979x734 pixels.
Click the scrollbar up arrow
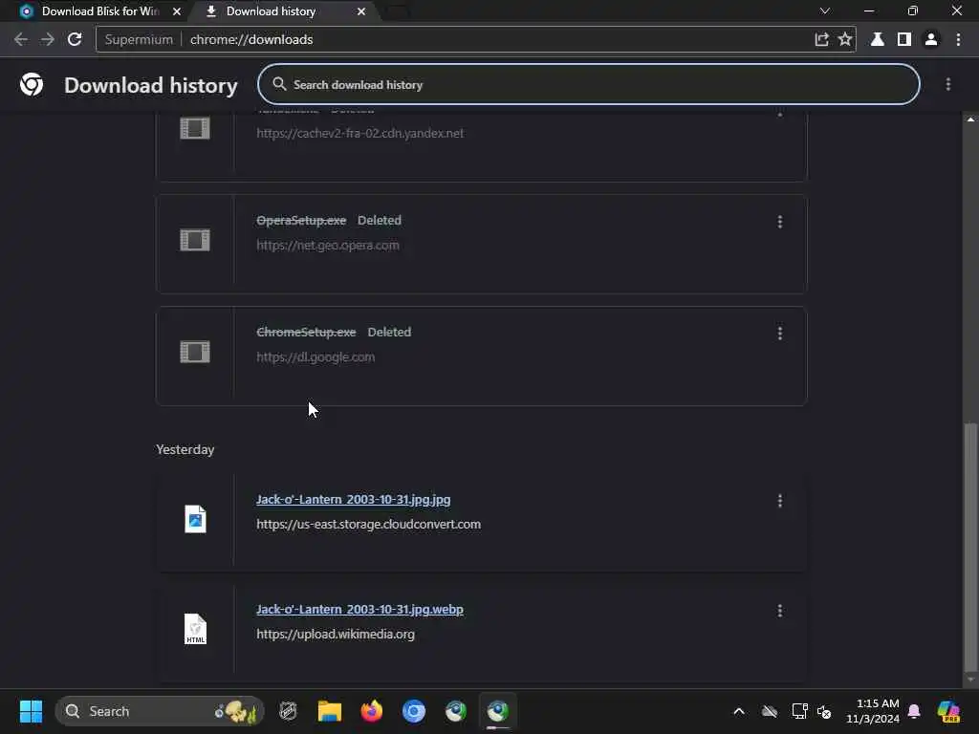tap(970, 119)
